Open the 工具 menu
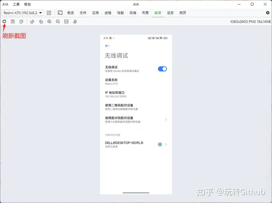The image size is (272, 203). [16, 5]
